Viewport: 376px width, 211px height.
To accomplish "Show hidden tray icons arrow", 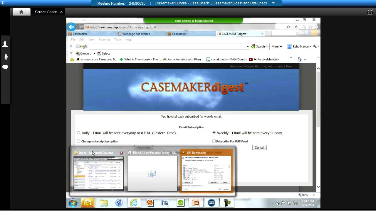I will [x=271, y=203].
